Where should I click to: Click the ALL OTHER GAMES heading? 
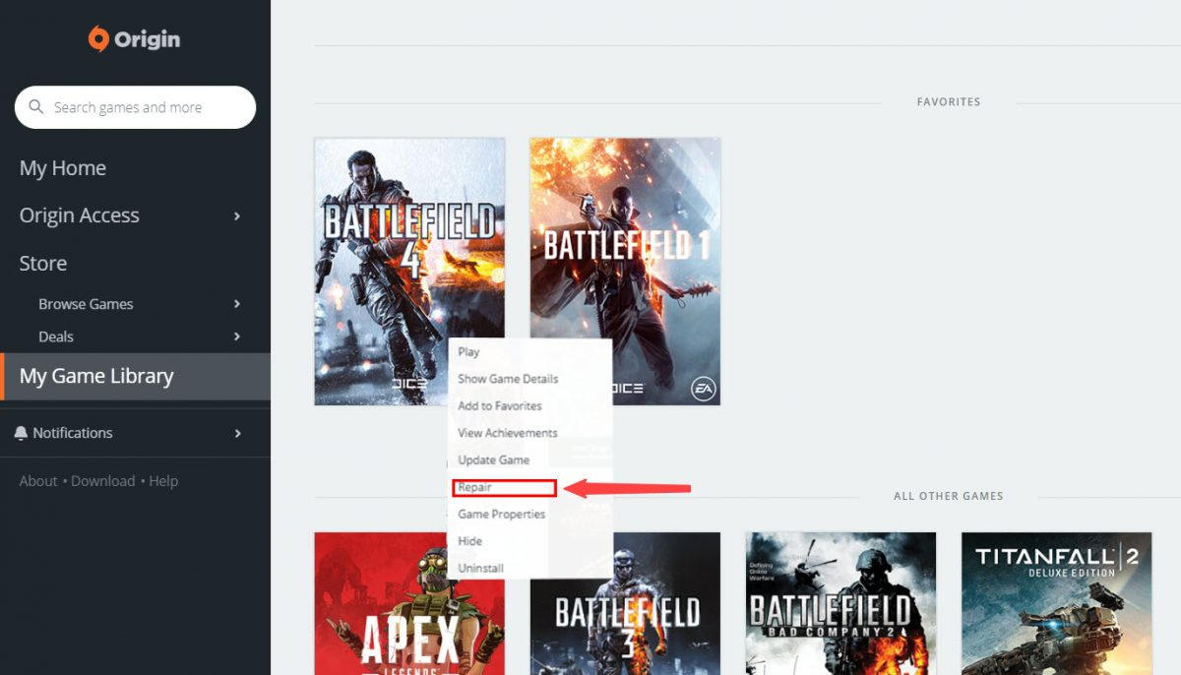pos(949,496)
